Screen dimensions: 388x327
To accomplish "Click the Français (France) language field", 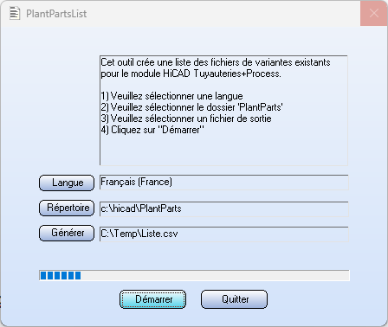I will (x=224, y=183).
